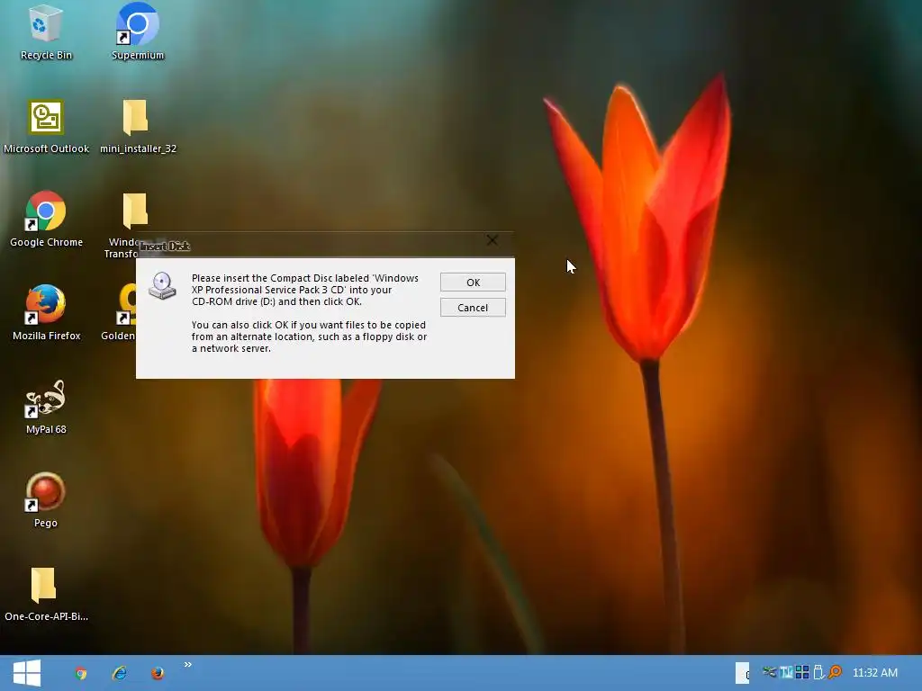Screen dimensions: 922x691
Task: Select the partially hidden Golden shortcut icon
Action: [x=125, y=306]
